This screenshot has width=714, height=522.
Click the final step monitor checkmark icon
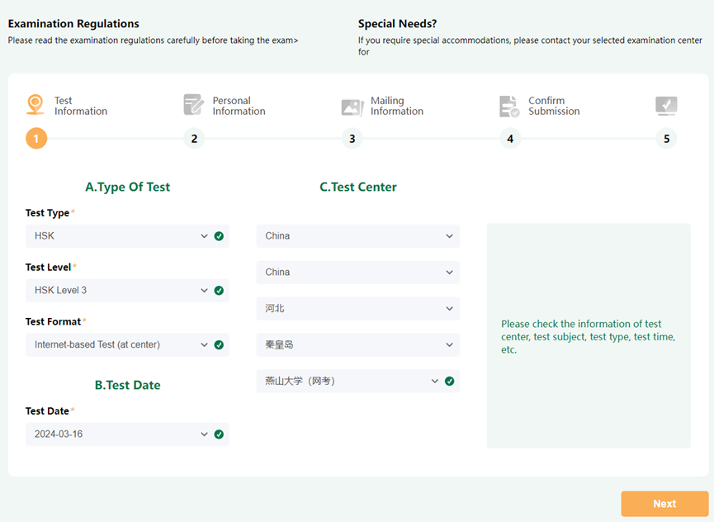click(x=666, y=106)
